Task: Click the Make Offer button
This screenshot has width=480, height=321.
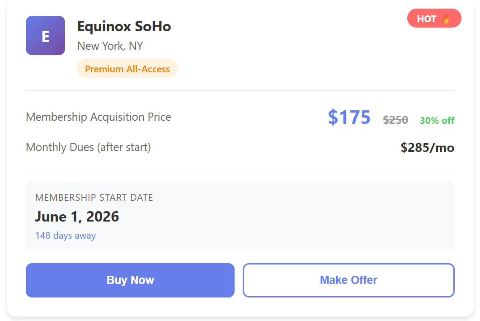Action: pos(348,280)
